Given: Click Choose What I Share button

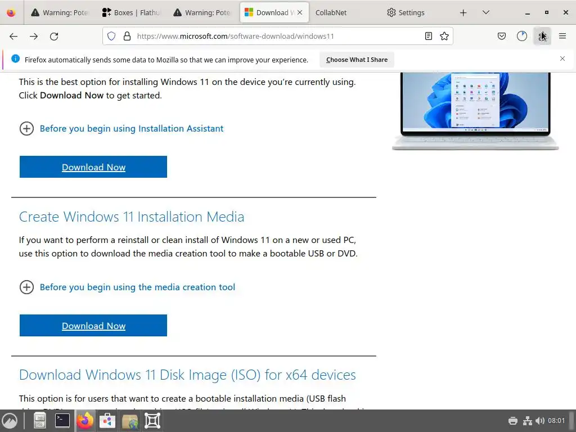Looking at the screenshot, I should coord(357,60).
